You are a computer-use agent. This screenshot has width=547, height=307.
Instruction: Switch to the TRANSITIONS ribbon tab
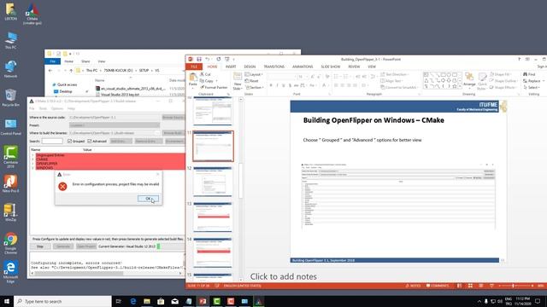(273, 67)
